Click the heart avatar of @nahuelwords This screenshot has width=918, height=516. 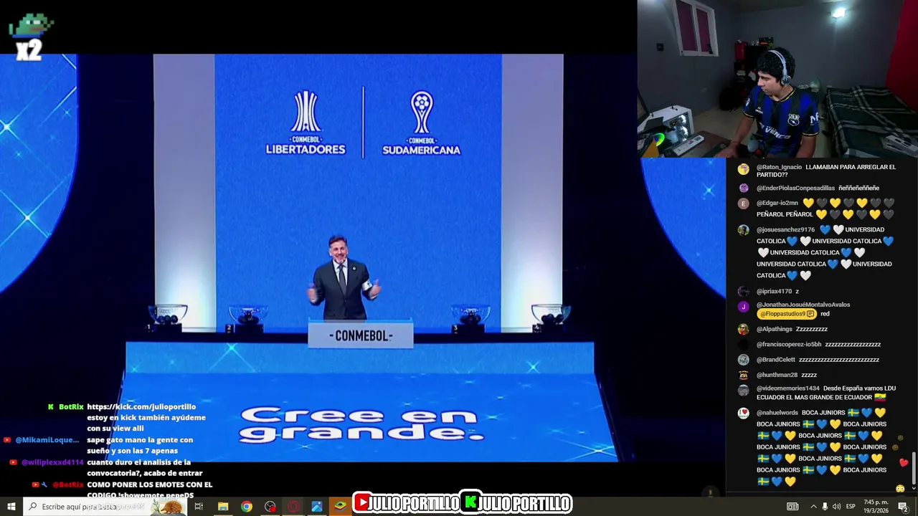click(744, 413)
